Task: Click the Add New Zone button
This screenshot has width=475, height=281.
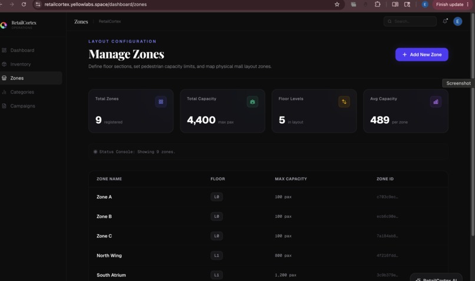Action: tap(422, 54)
